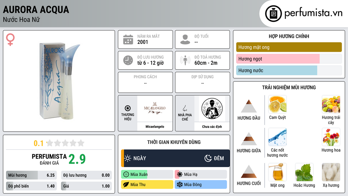Click the Các nốt hương nước label
The height and width of the screenshot is (196, 348).
pos(277,153)
